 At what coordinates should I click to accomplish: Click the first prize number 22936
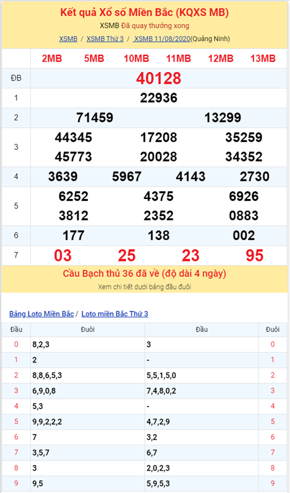pyautogui.click(x=159, y=98)
